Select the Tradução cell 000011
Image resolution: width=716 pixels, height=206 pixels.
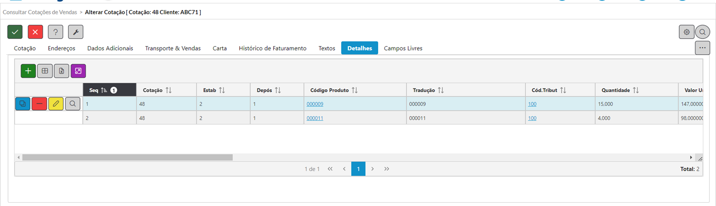(x=466, y=118)
